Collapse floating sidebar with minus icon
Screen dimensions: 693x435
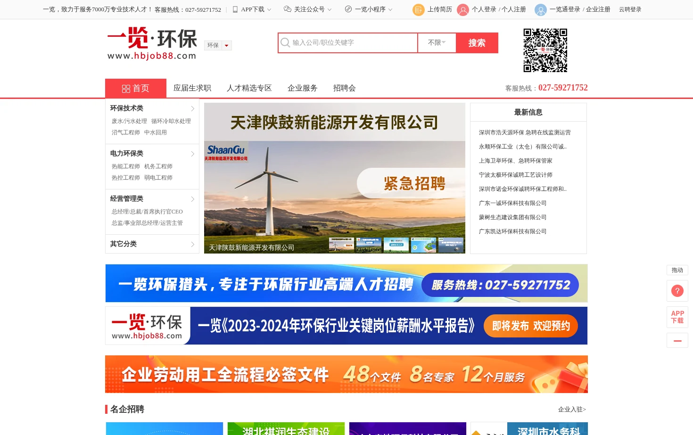(x=677, y=340)
